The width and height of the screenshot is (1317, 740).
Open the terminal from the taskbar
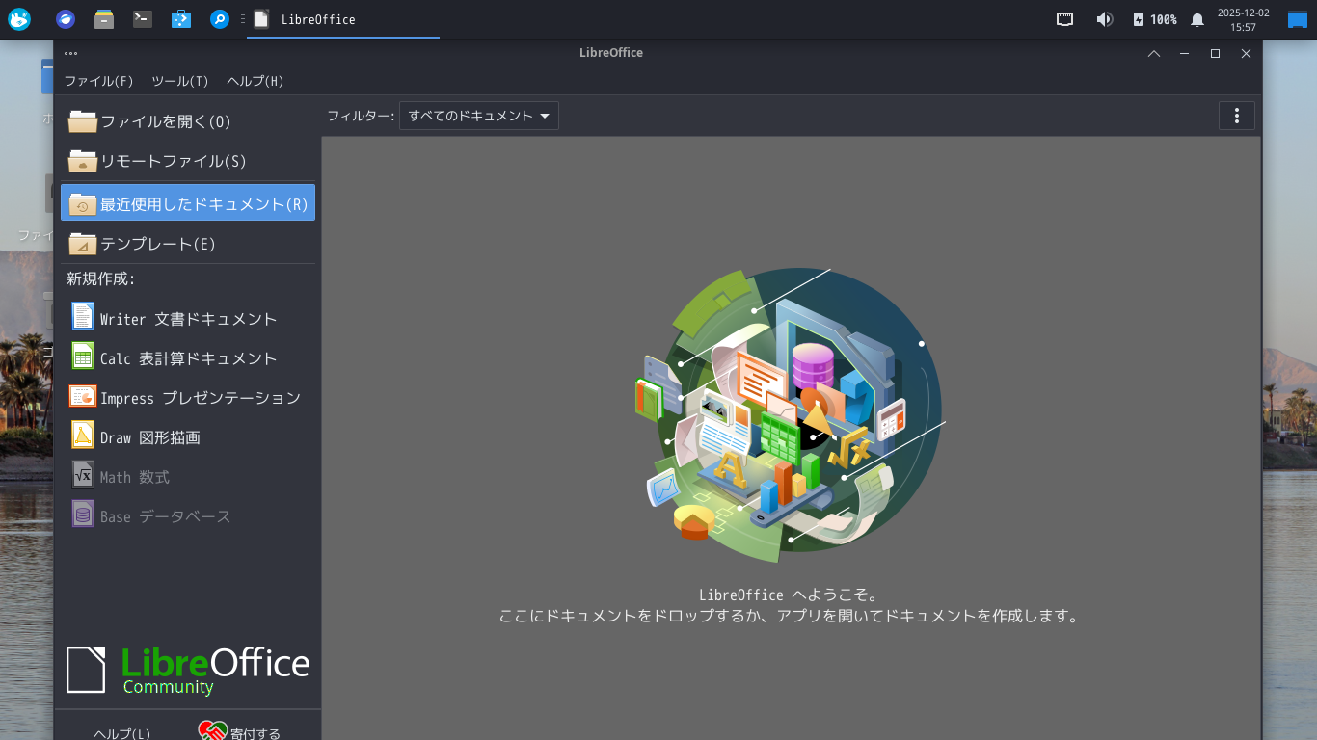tap(143, 19)
